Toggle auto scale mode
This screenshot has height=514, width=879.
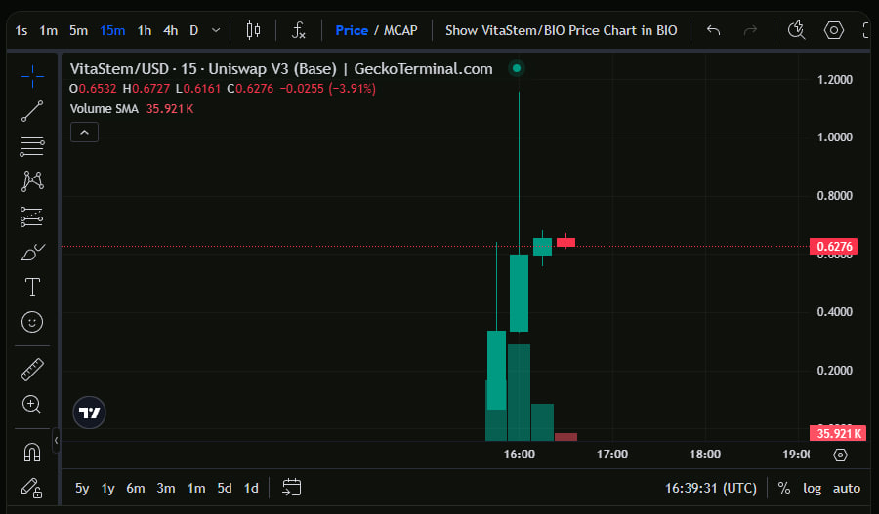click(x=847, y=488)
